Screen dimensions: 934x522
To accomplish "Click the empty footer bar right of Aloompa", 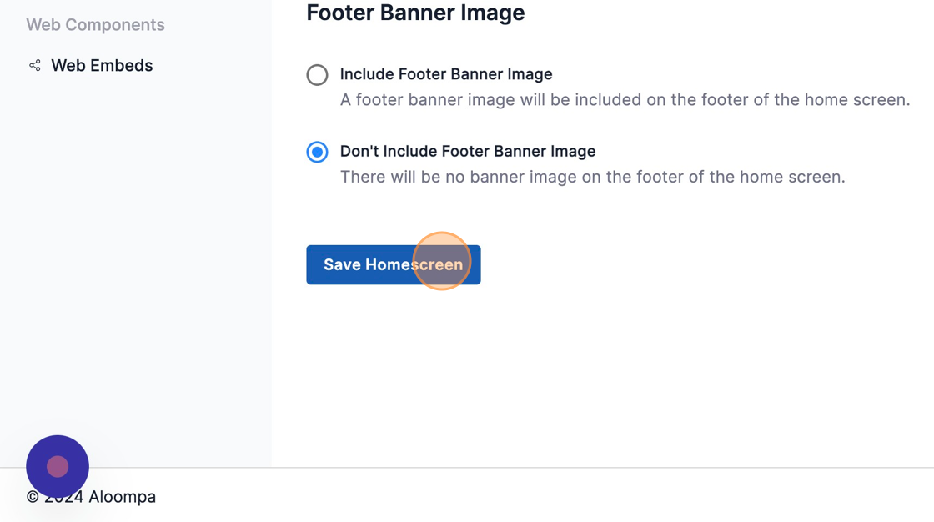I will pyautogui.click(x=542, y=497).
